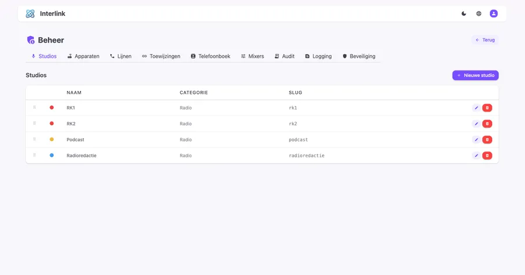Open the Beveiliging tab
Viewport: 525px width, 275px height.
(x=359, y=56)
